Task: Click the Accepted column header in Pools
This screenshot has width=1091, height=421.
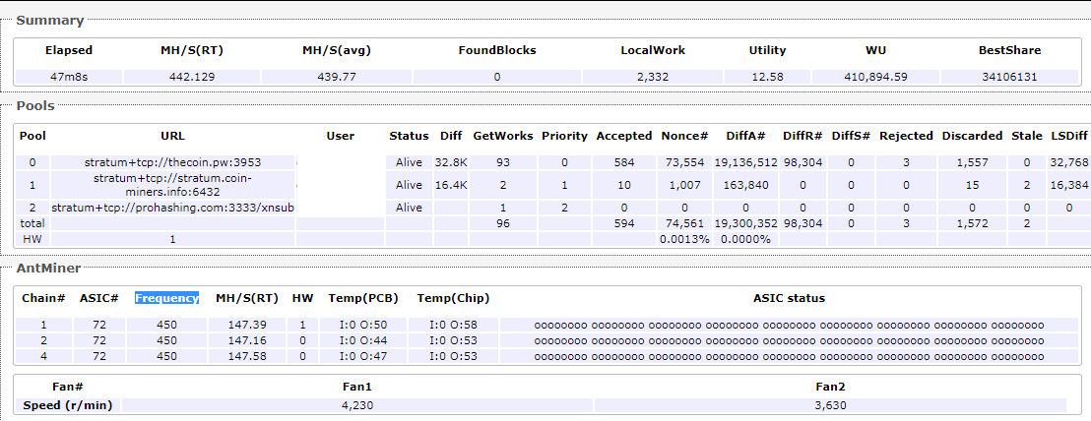Action: tap(624, 136)
